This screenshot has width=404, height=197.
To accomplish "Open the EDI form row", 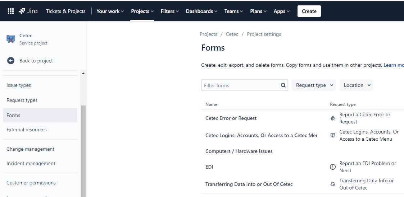I will click(x=209, y=167).
